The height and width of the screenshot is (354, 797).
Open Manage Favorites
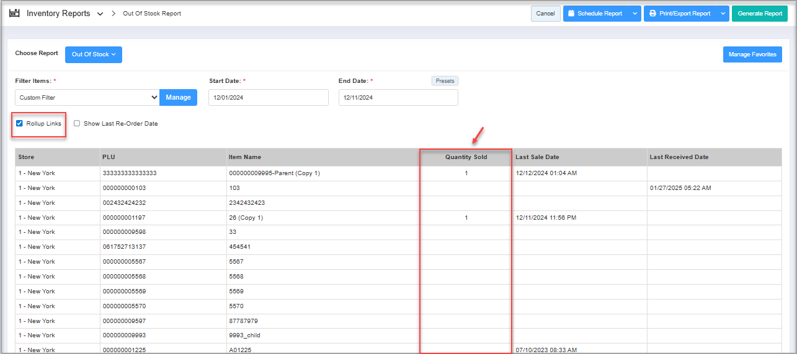point(752,54)
